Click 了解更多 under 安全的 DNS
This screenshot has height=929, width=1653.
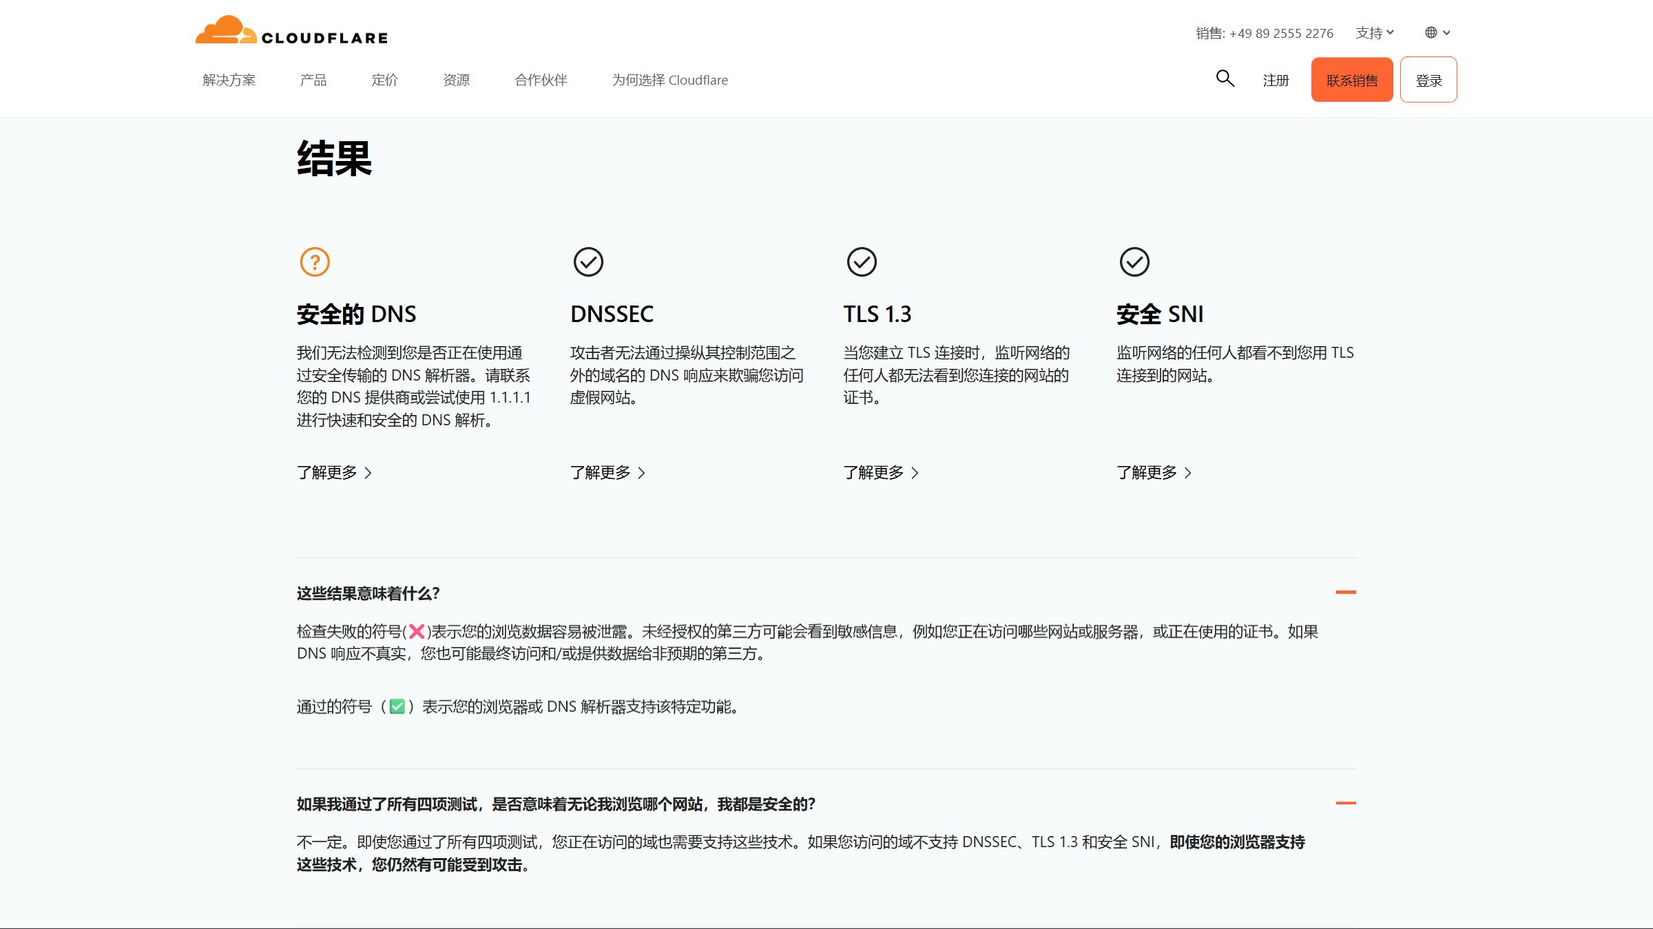335,473
